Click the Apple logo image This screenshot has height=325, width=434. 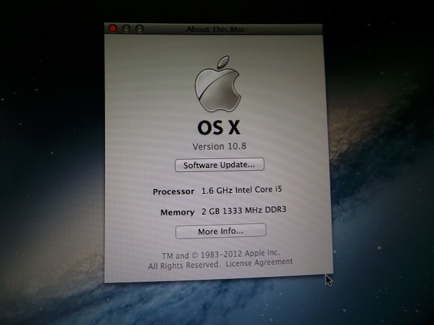click(218, 84)
